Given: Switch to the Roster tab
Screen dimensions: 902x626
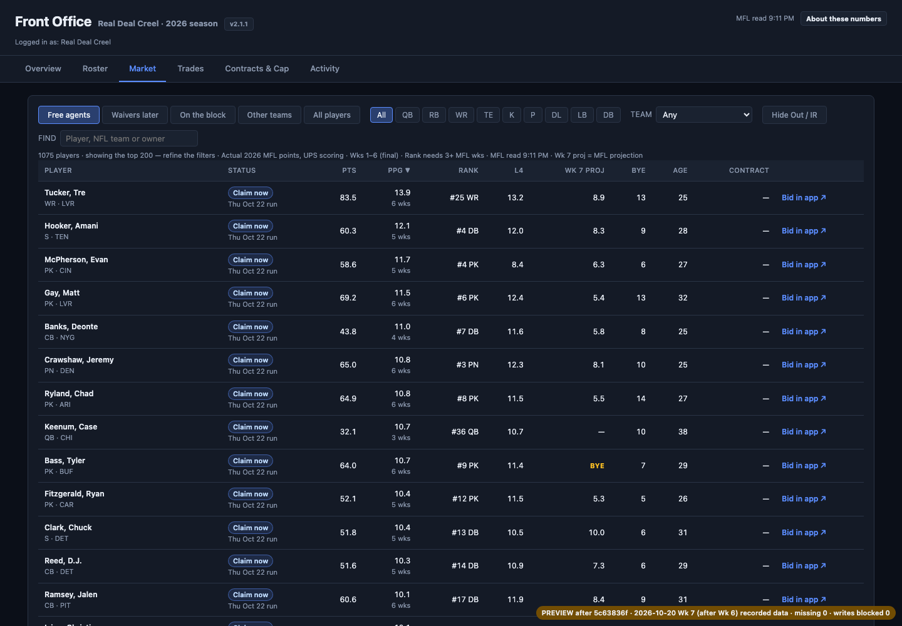Looking at the screenshot, I should point(95,69).
